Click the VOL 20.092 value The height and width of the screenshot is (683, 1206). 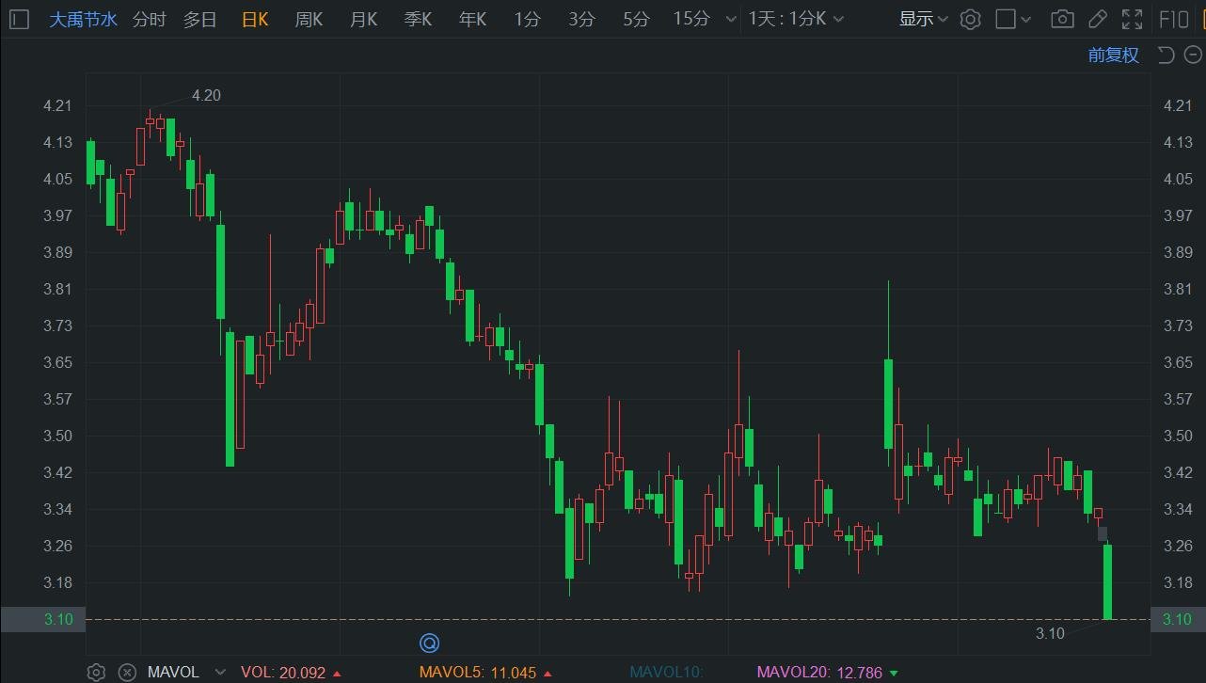pos(283,672)
